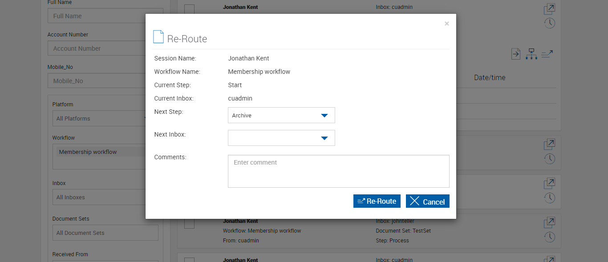This screenshot has width=608, height=262.
Task: Click the Cancel button in the dialog
Action: click(427, 202)
